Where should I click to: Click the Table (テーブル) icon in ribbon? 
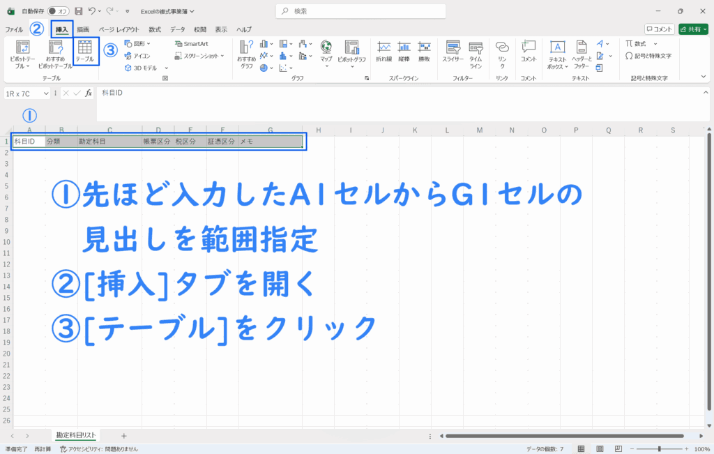click(85, 51)
